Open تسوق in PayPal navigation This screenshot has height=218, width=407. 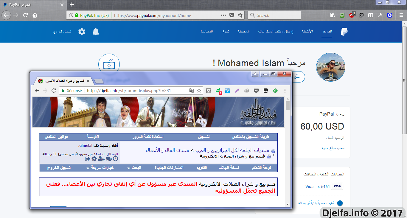225,32
